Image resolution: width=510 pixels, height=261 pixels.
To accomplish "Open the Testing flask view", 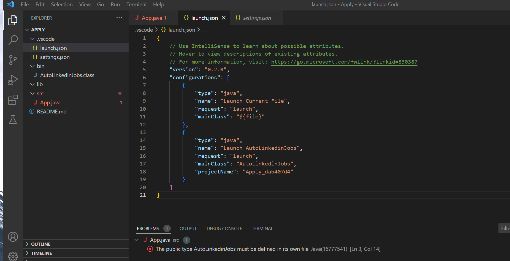I will pyautogui.click(x=13, y=119).
